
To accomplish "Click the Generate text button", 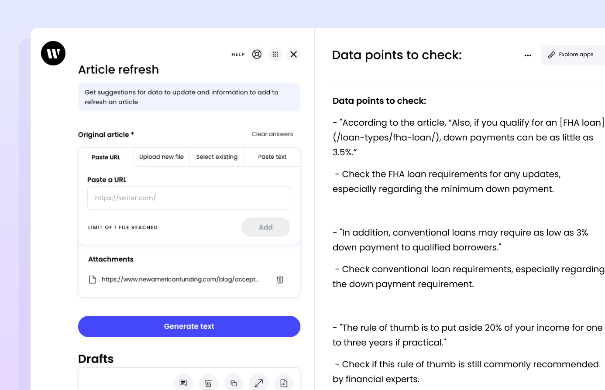I will click(x=189, y=326).
